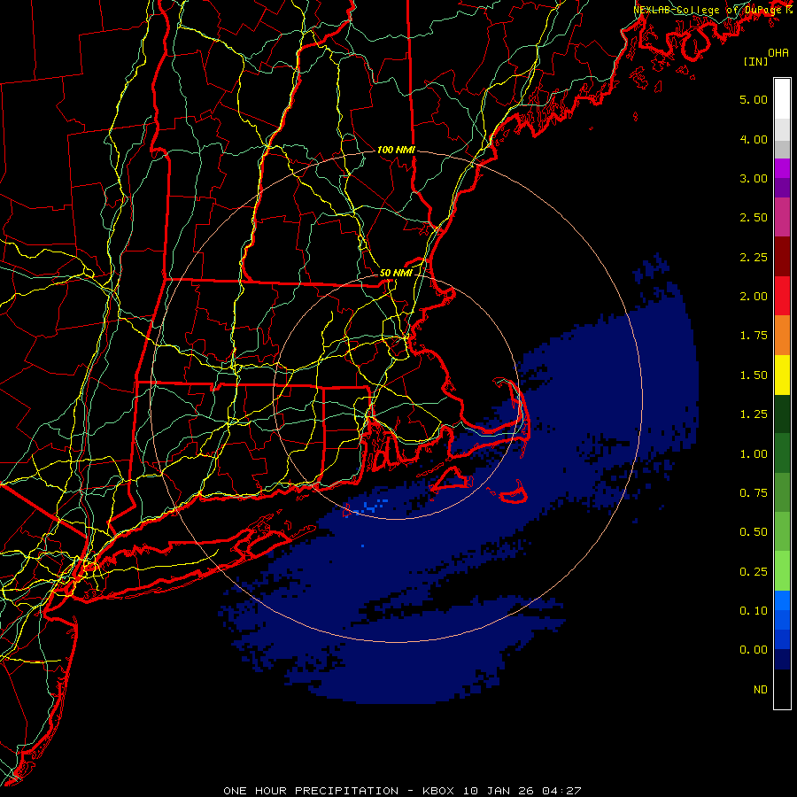Select the 3.00 legend value label
The image size is (797, 797).
tap(754, 178)
